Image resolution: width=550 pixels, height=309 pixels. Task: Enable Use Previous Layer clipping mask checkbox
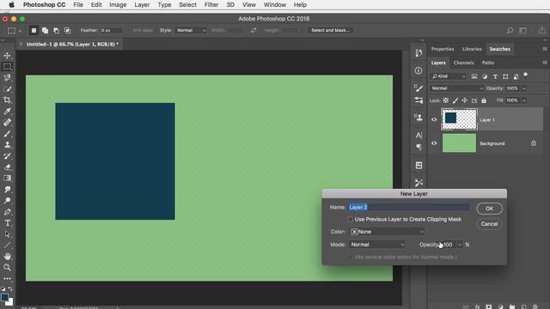click(350, 220)
